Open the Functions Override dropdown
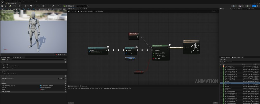Screen dimensions: 260x104 61,79
